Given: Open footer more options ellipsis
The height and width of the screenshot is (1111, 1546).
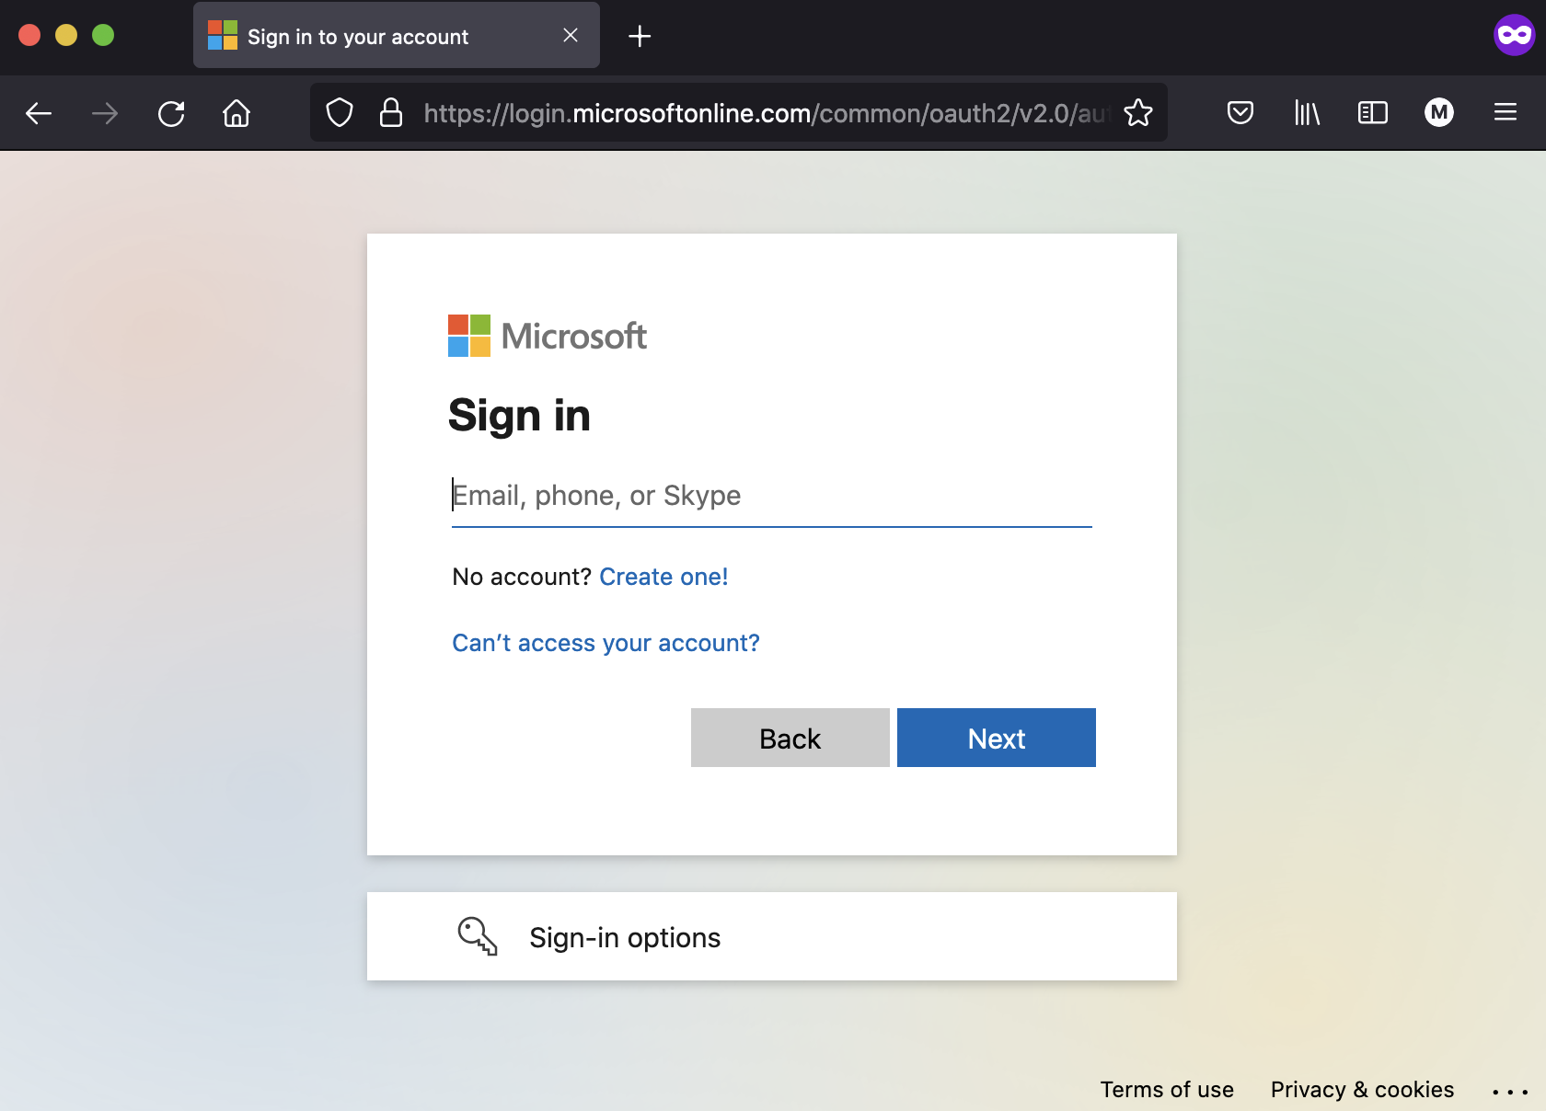Looking at the screenshot, I should [1510, 1092].
